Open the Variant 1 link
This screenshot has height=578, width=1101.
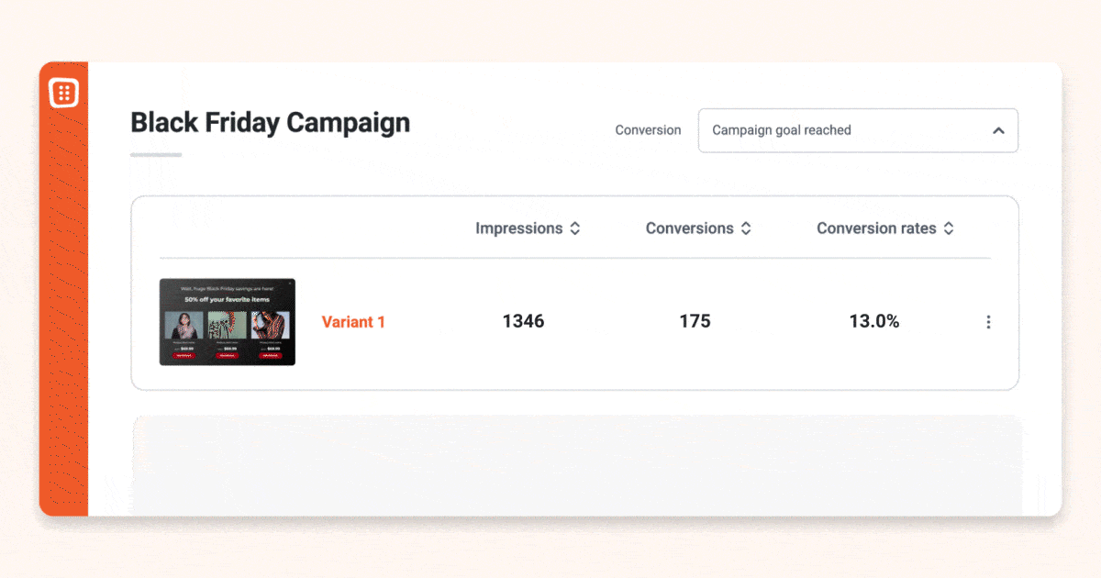(353, 322)
